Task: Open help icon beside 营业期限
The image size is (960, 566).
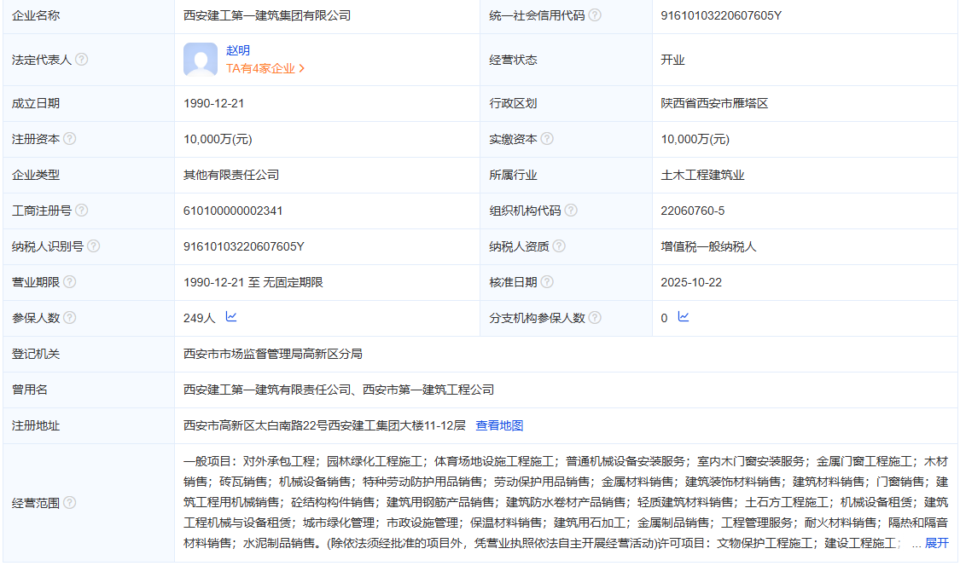Action: tap(70, 281)
